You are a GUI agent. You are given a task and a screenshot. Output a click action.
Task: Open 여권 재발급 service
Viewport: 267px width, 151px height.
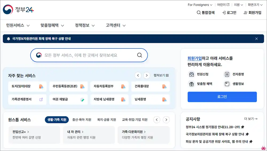pyautogui.click(x=68, y=99)
